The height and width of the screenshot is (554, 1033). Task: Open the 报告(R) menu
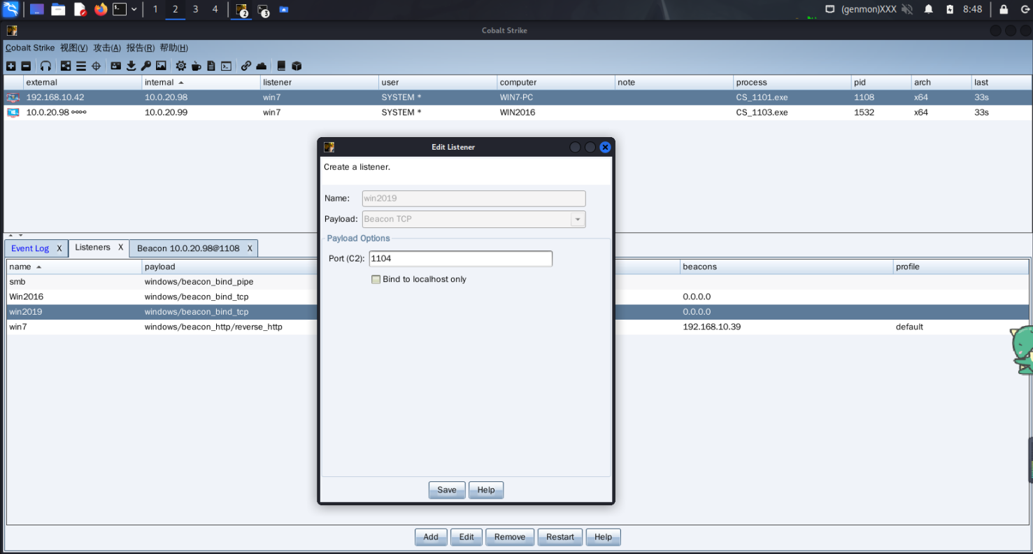pos(141,48)
